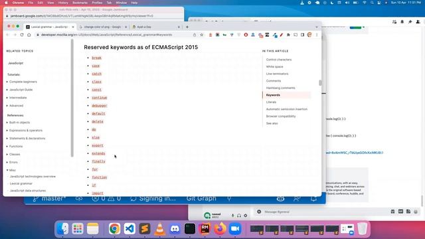Jump to Browser compatibility section
Image resolution: width=425 pixels, height=239 pixels.
[281, 116]
